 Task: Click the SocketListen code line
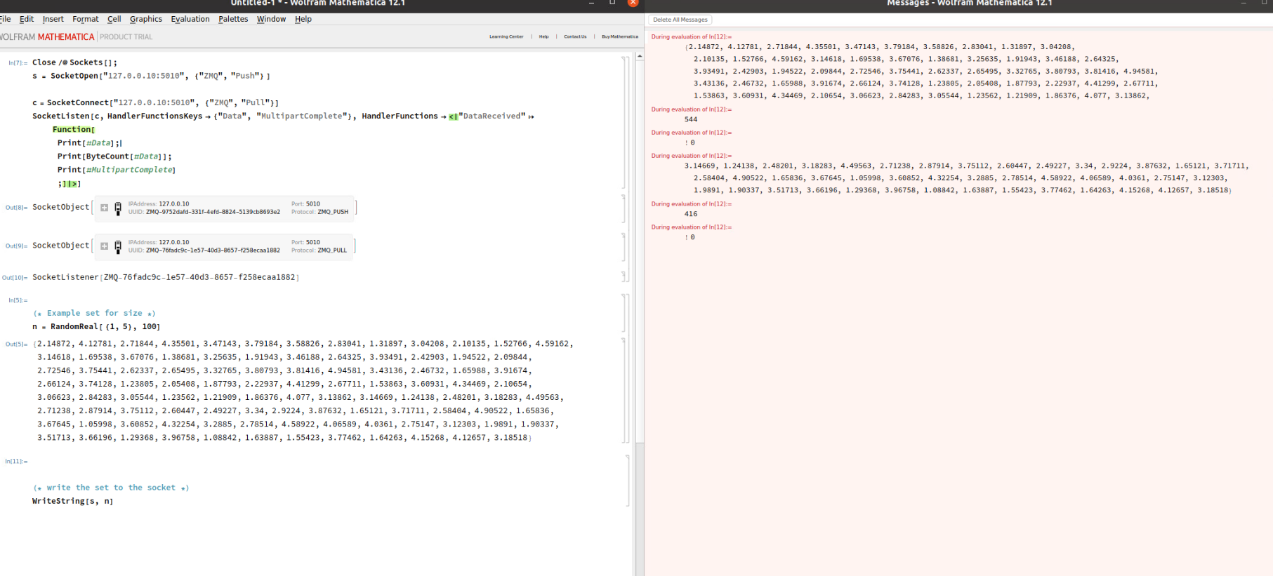point(283,116)
